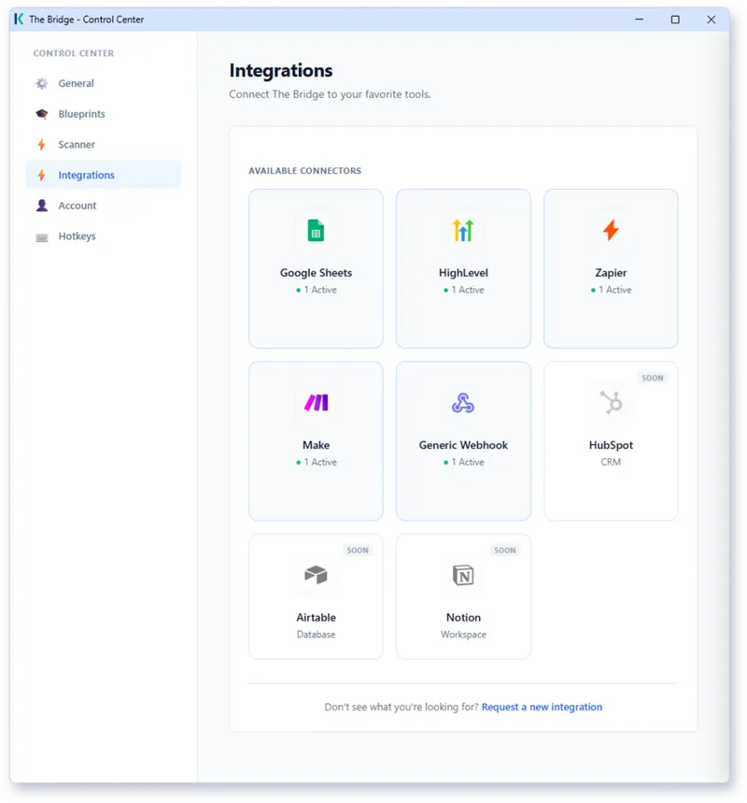The image size is (747, 803).
Task: Click the SOON badge on HubSpot card
Action: (x=653, y=378)
